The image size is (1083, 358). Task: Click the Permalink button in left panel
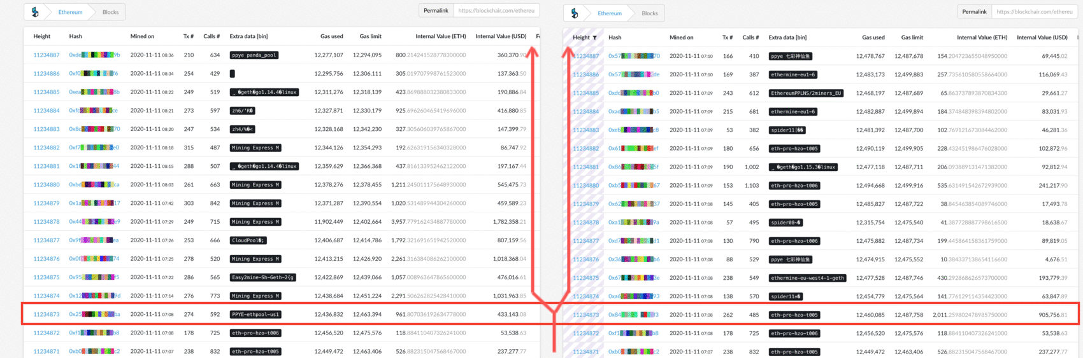click(x=436, y=11)
